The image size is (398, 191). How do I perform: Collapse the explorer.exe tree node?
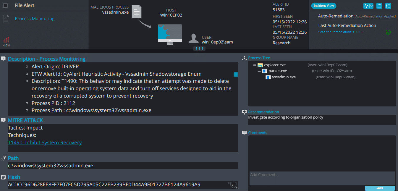click(255, 65)
